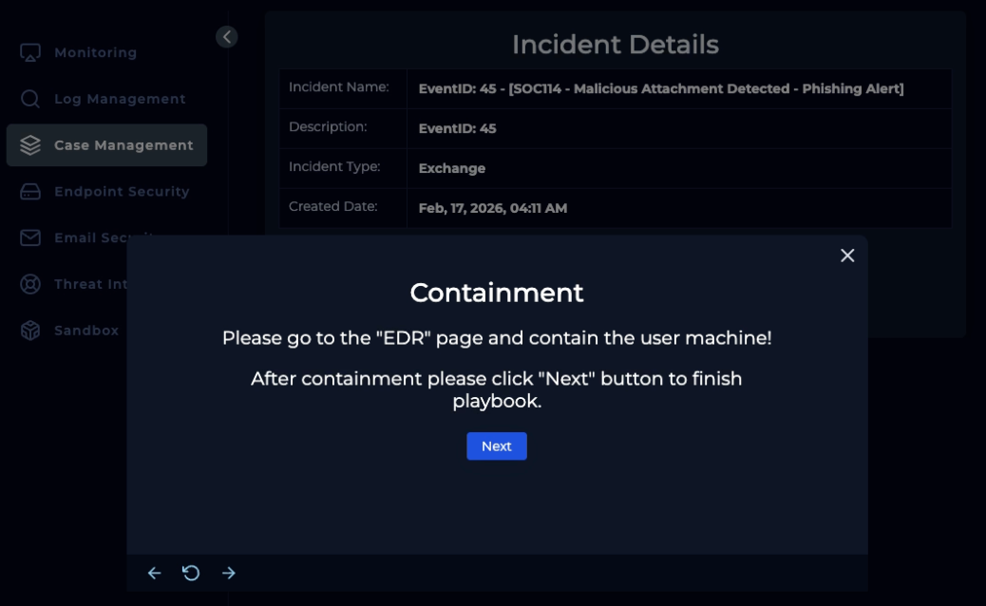The width and height of the screenshot is (986, 606).
Task: Click the Sandbox cube icon
Action: (30, 331)
